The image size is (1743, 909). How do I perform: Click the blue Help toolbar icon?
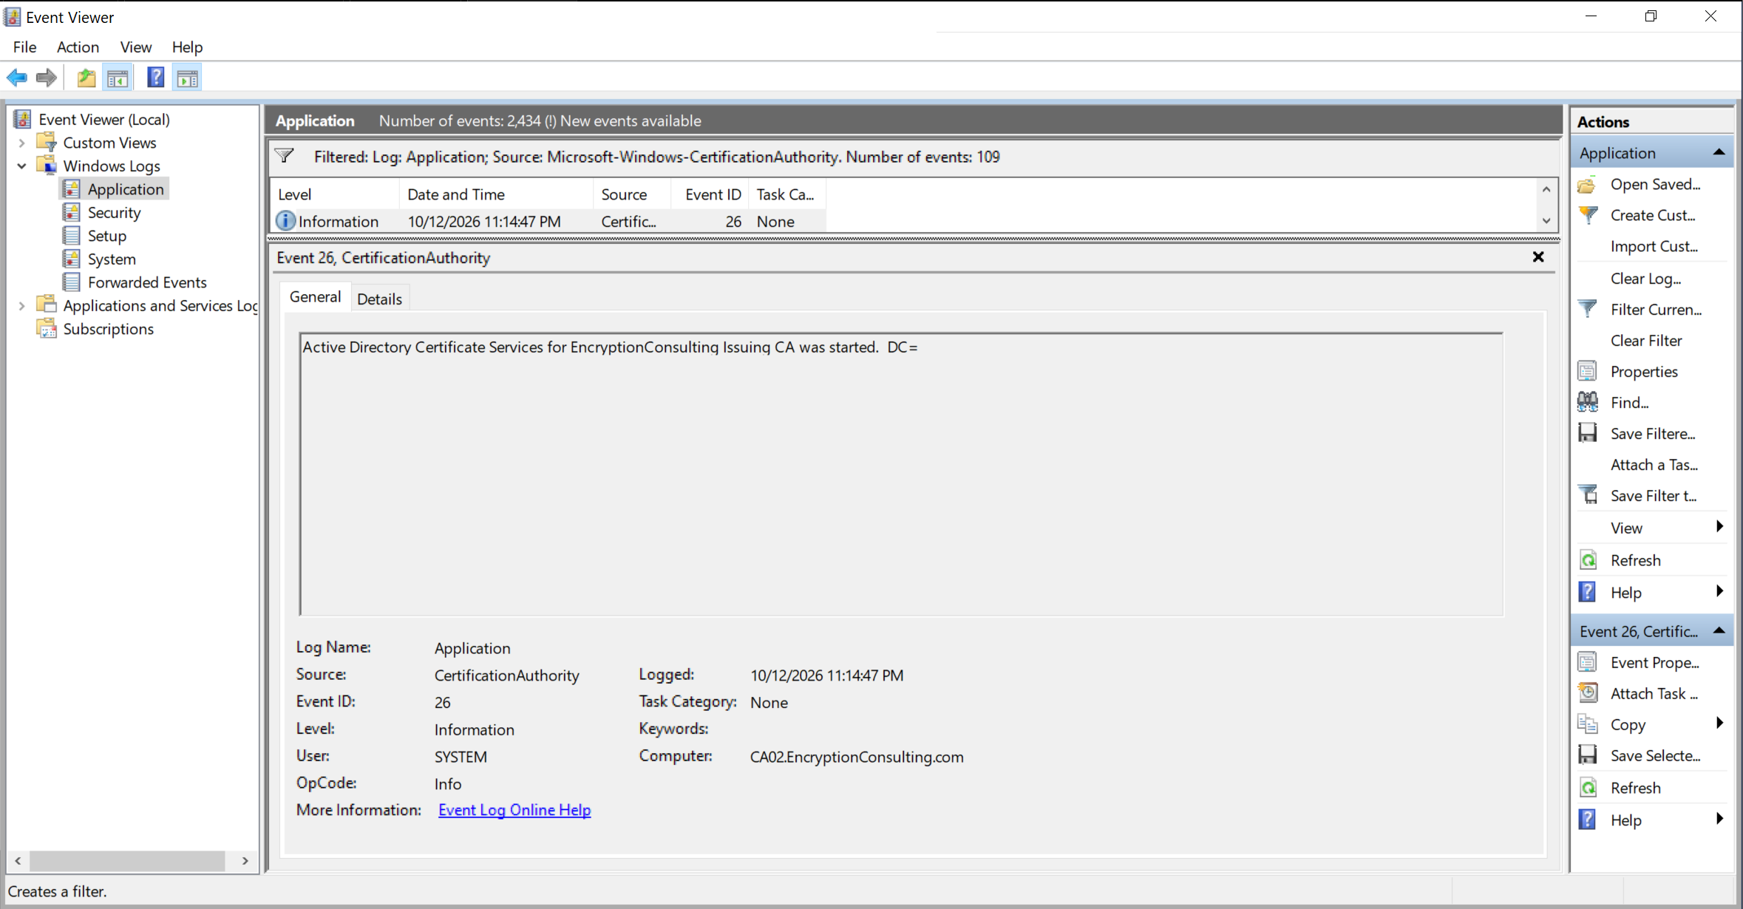(x=156, y=78)
